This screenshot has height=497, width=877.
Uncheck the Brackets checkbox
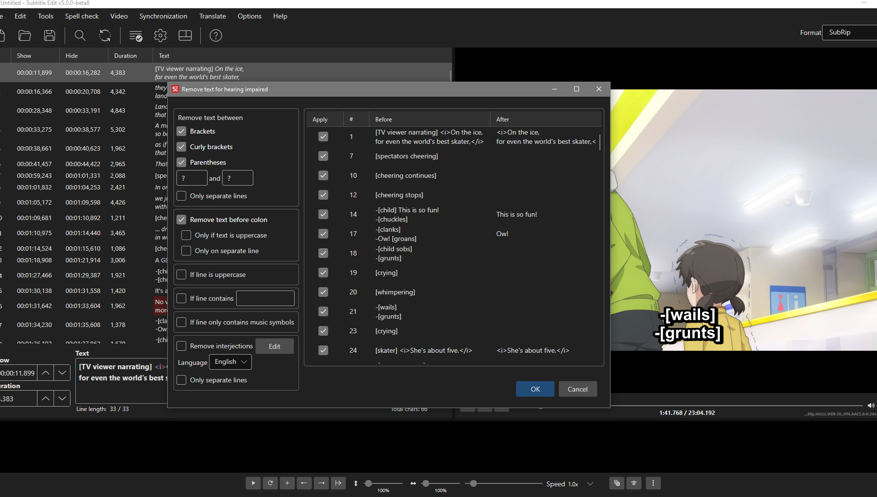[181, 131]
